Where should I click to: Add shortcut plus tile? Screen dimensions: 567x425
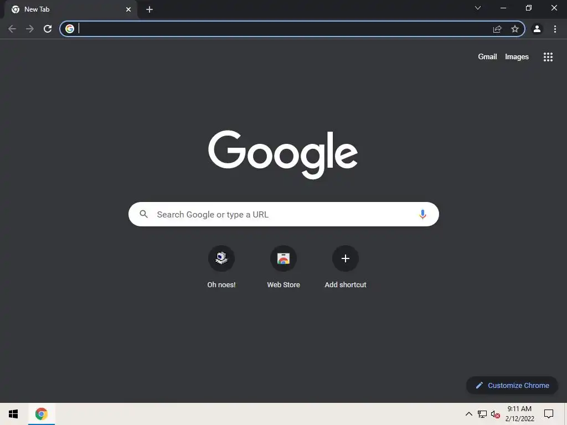(x=346, y=267)
